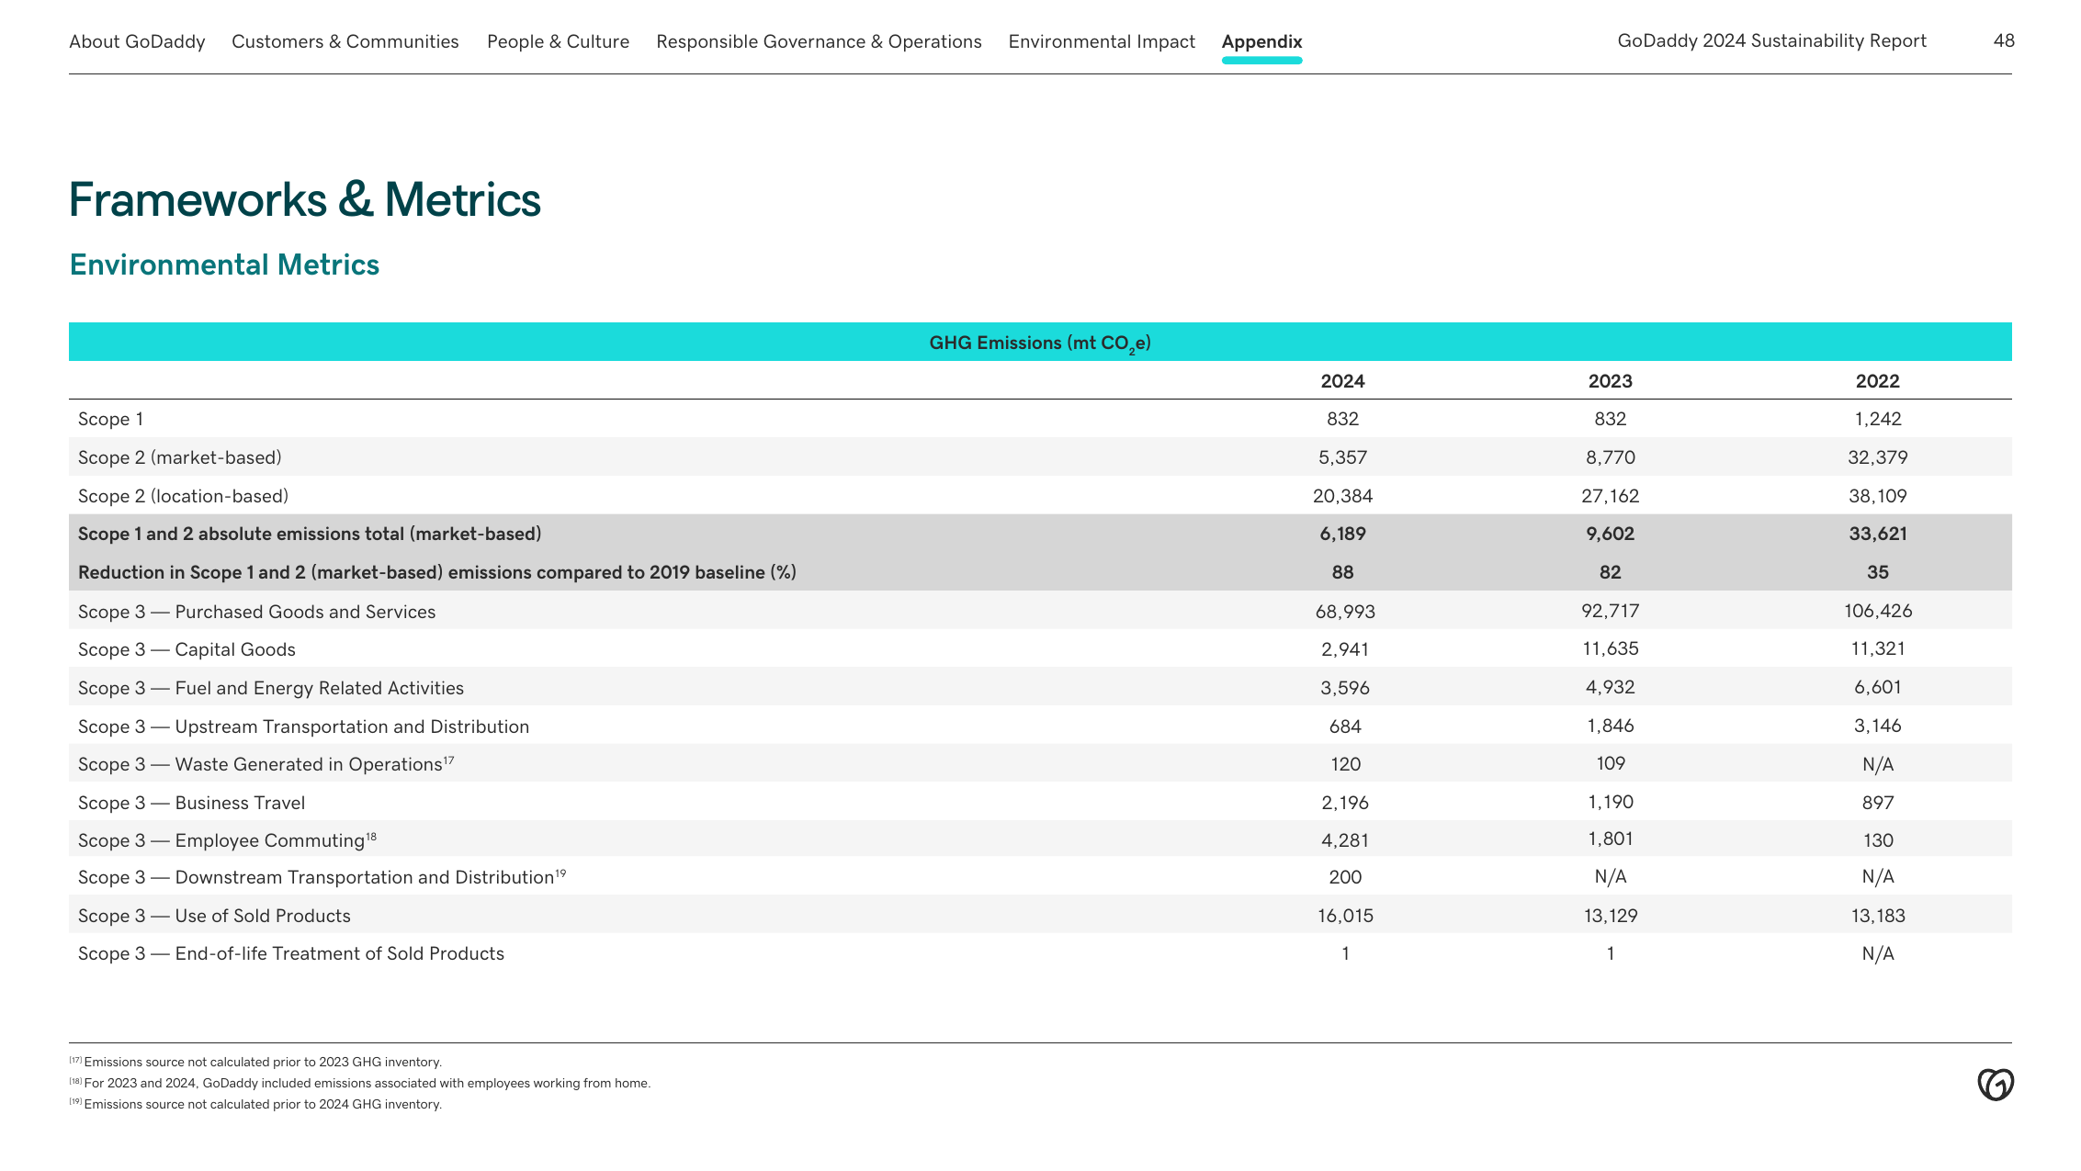Open the Environmental Impact section

pyautogui.click(x=1102, y=41)
